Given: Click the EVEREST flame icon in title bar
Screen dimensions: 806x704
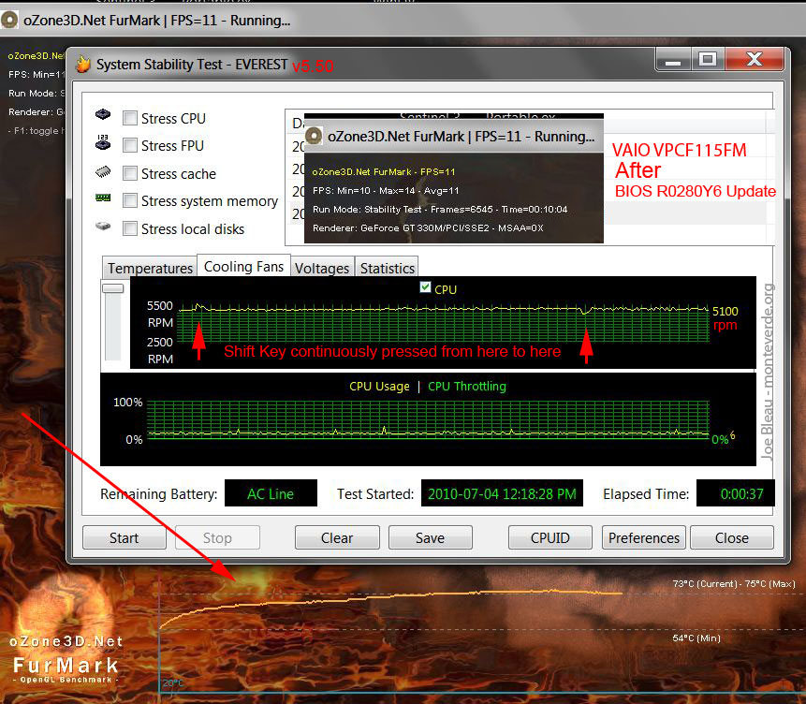Looking at the screenshot, I should (x=82, y=65).
